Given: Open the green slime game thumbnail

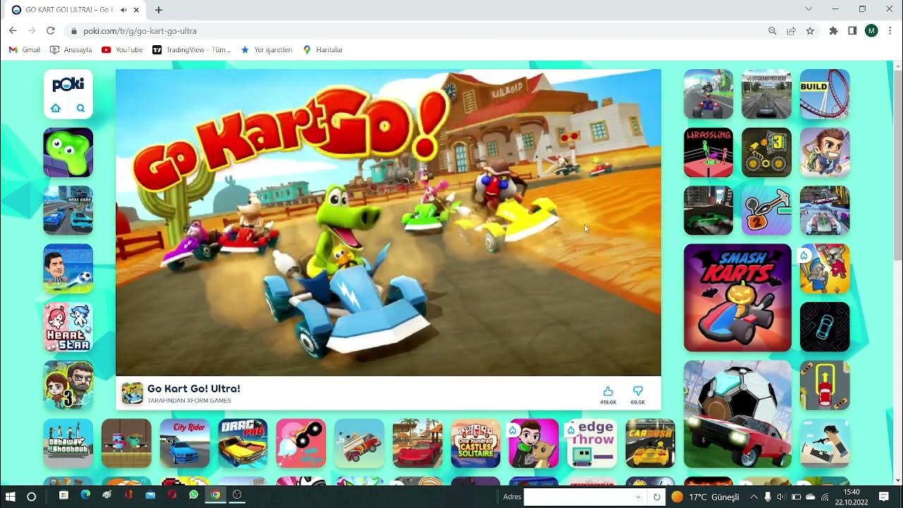Looking at the screenshot, I should tap(68, 152).
